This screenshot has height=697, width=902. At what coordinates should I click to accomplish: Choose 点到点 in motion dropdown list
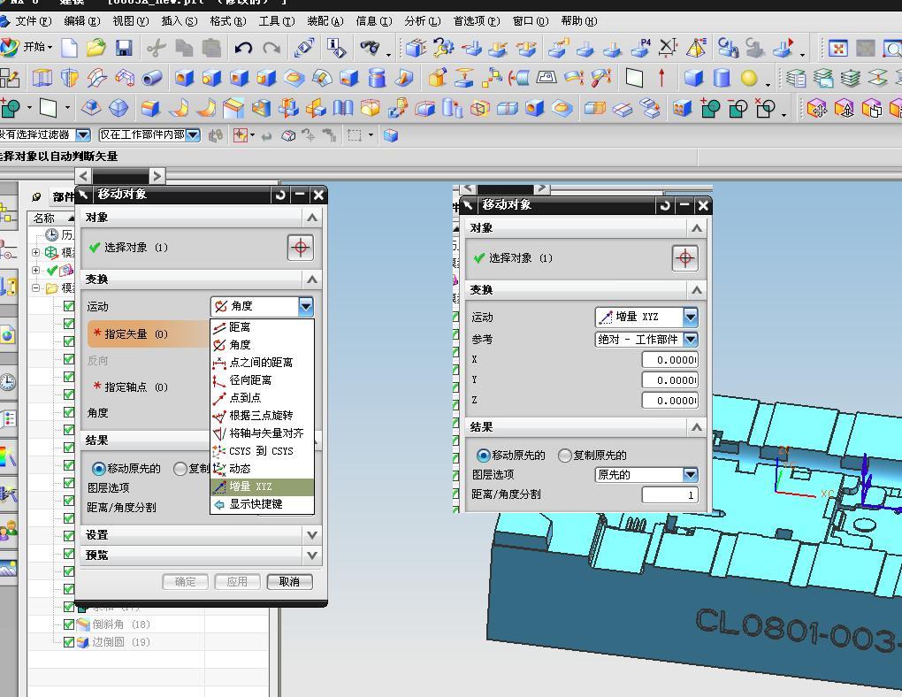[262, 398]
